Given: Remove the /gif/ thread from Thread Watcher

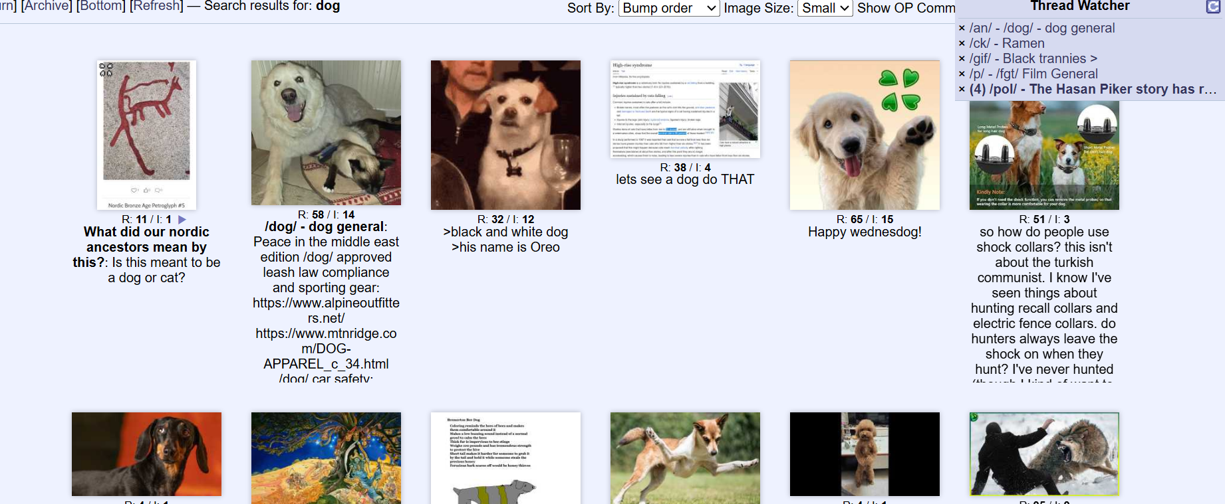Looking at the screenshot, I should pos(962,58).
